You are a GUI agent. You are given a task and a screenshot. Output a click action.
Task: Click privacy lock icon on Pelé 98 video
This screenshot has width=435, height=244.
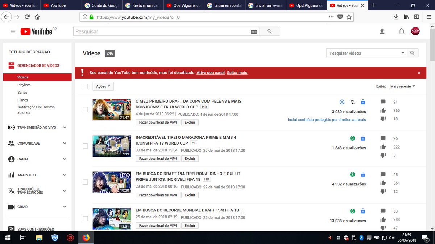(x=363, y=102)
